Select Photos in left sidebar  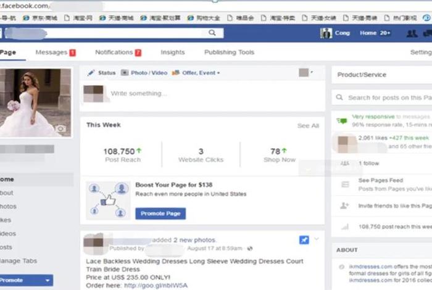coord(8,206)
